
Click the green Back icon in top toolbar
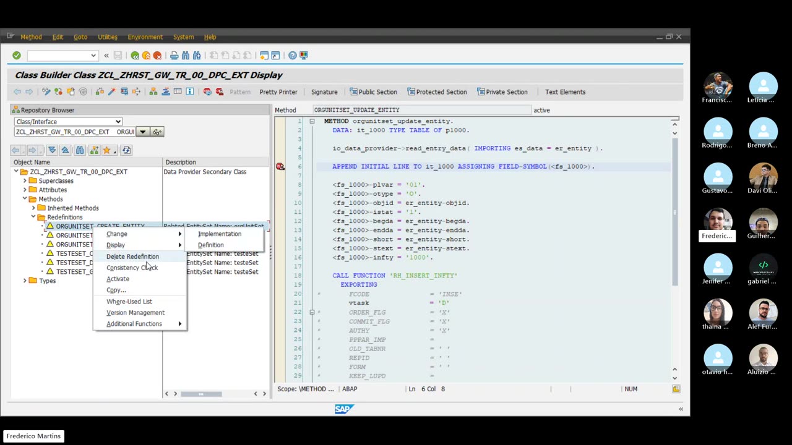(135, 56)
